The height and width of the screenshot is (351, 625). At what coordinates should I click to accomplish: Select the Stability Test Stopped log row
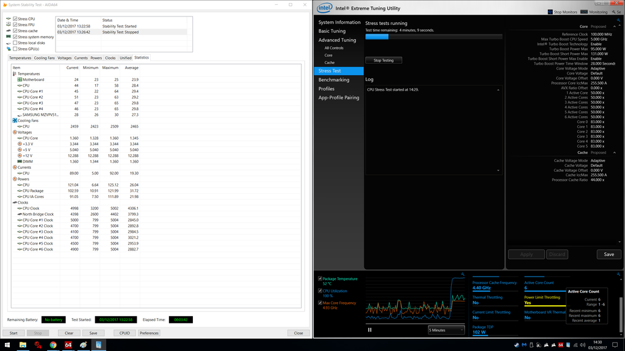pos(121,32)
